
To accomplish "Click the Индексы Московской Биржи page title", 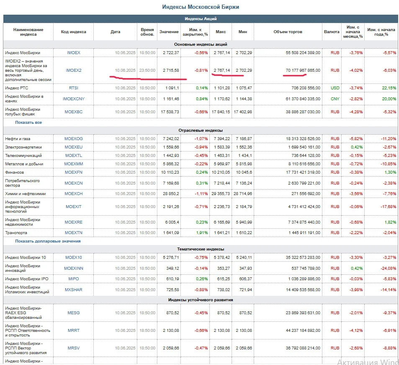I will tap(201, 7).
